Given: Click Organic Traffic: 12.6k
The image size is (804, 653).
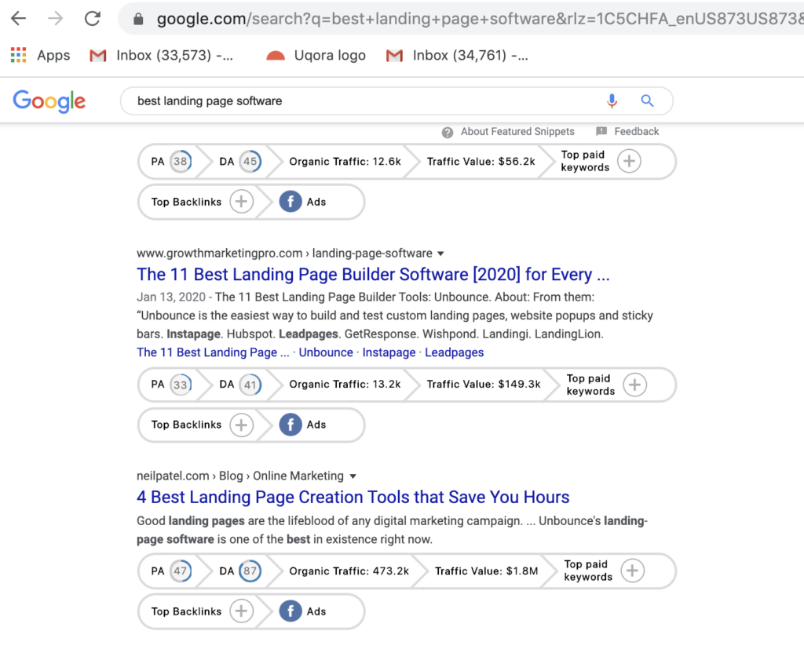Looking at the screenshot, I should click(345, 162).
